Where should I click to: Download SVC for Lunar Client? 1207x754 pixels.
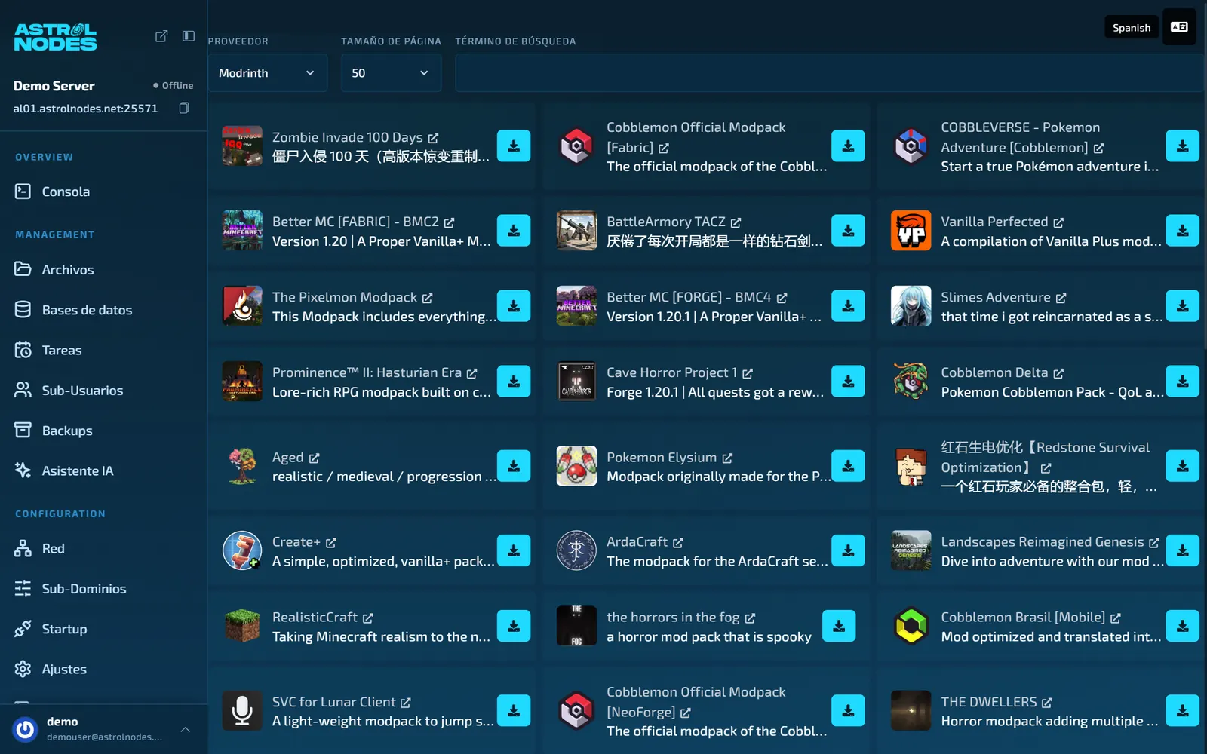coord(514,710)
